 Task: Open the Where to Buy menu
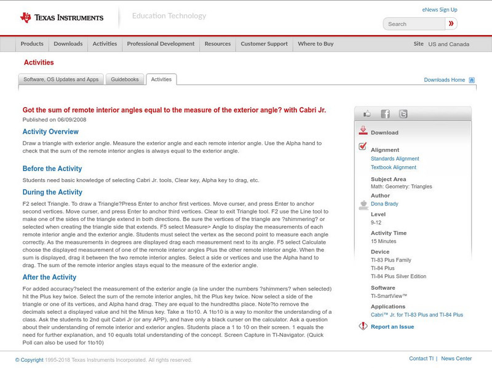(x=315, y=44)
